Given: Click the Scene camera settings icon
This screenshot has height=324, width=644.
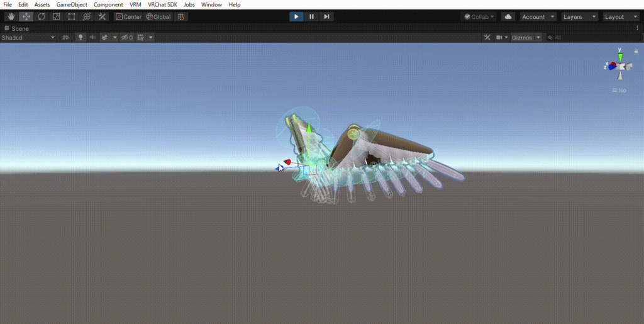Looking at the screenshot, I should point(499,37).
